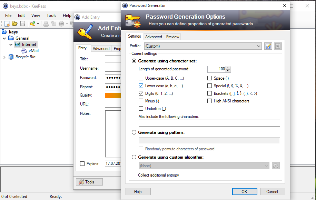316x200 pixels.
Task: Enable the Upper-case characters checkbox
Action: coord(141,78)
